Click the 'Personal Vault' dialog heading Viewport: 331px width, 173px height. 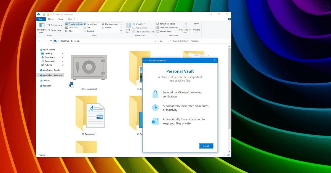(180, 71)
